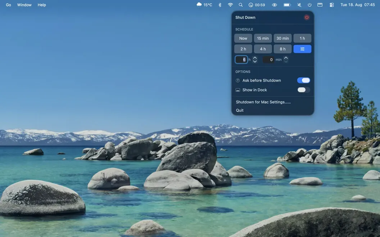The height and width of the screenshot is (237, 380).
Task: Click the dock icon beside Show in Dock
Action: tap(238, 90)
